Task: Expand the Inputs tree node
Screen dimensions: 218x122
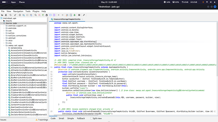Action: pos(2,21)
